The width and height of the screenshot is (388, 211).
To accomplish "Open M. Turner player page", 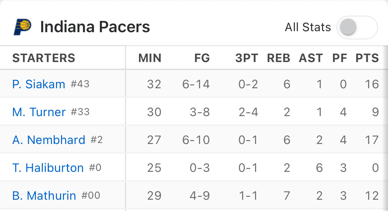I will coord(39,112).
